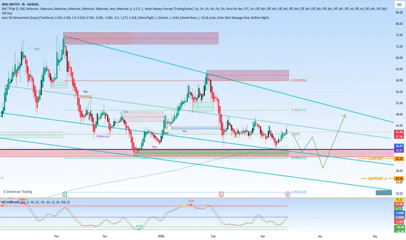The image size is (406, 240).
Task: Select the SUPPORT 2 line label
Action: pyautogui.click(x=377, y=178)
